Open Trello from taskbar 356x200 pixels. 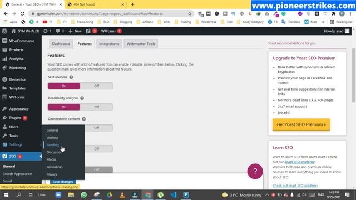click(186, 195)
